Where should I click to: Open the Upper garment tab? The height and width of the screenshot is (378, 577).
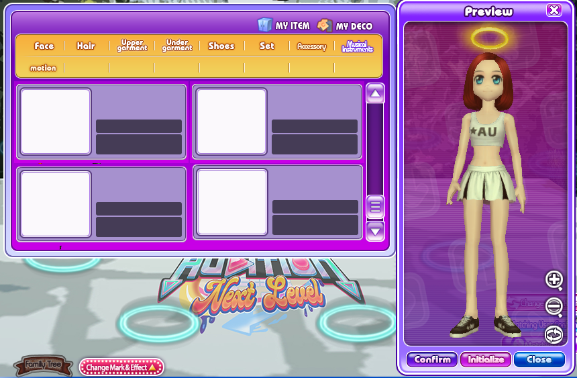click(132, 46)
